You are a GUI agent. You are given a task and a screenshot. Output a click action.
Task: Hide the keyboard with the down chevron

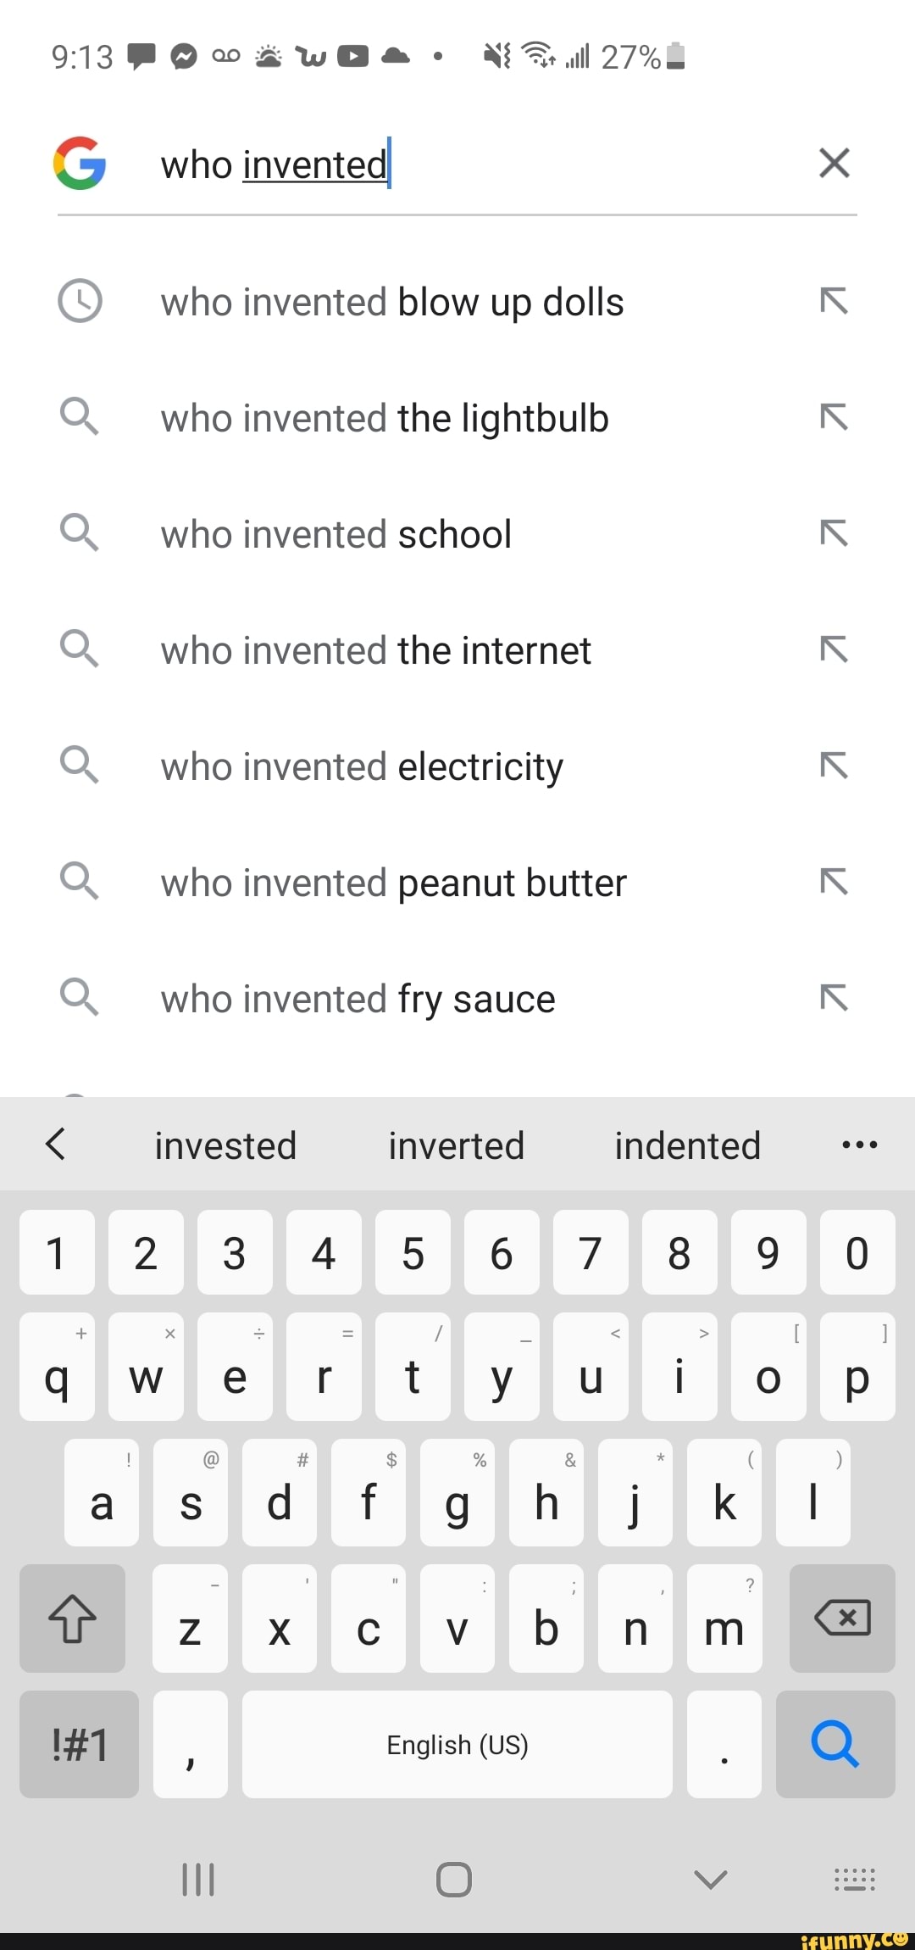point(710,1879)
